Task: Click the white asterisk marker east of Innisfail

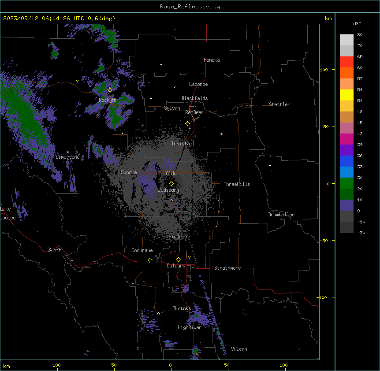Action: click(221, 134)
